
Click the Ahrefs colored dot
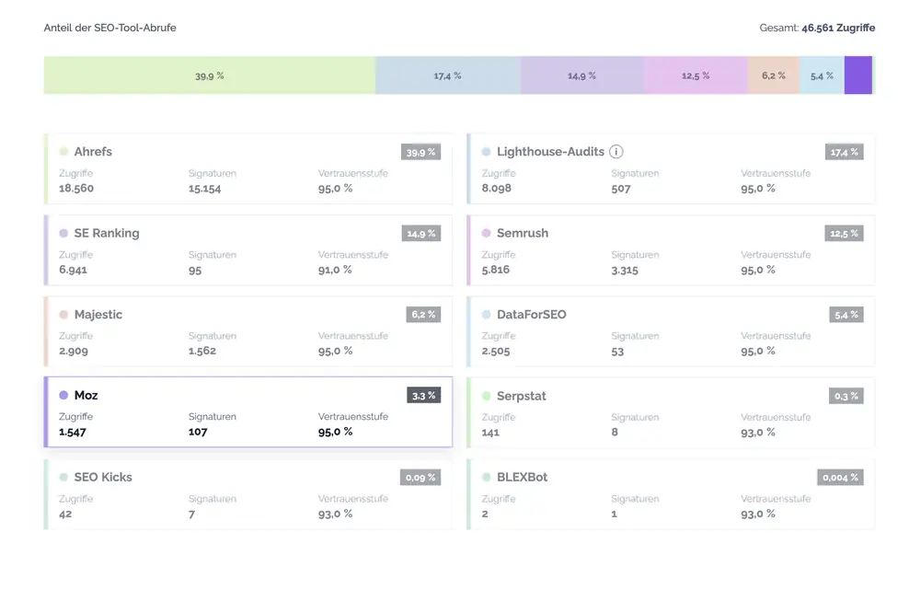pos(63,151)
